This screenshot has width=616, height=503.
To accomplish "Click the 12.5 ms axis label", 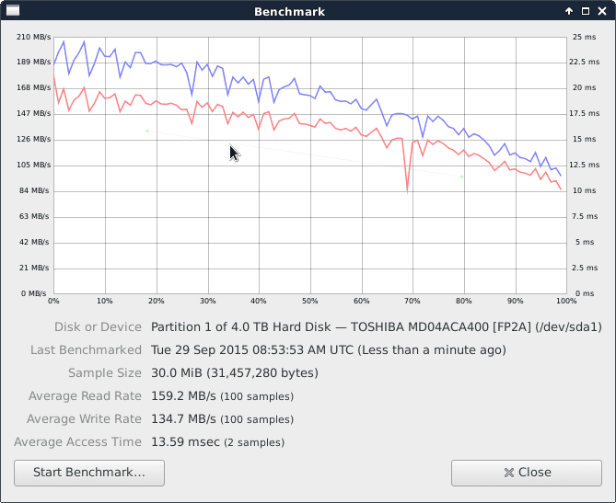I will point(584,165).
